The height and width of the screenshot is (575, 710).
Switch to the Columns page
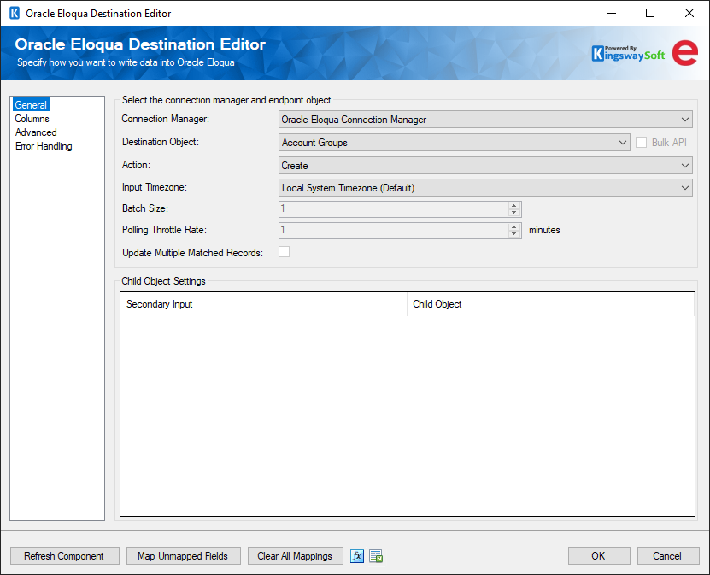click(x=32, y=119)
